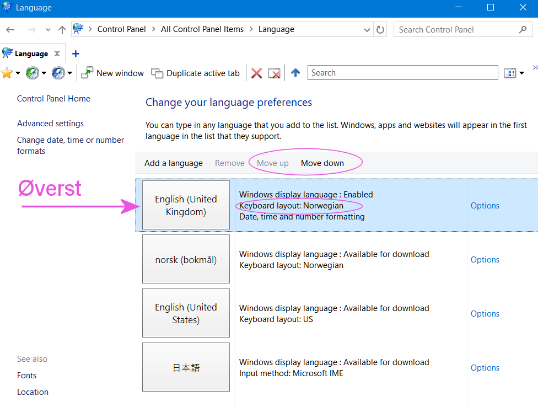This screenshot has height=407, width=538.
Task: Expand the favorites star dropdown
Action: click(x=18, y=73)
